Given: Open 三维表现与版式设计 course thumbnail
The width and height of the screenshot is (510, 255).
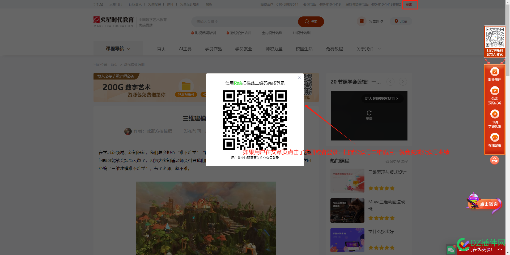Looking at the screenshot, I should (347, 181).
